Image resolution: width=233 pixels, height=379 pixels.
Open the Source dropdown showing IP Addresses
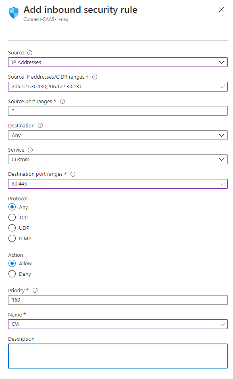pyautogui.click(x=118, y=62)
